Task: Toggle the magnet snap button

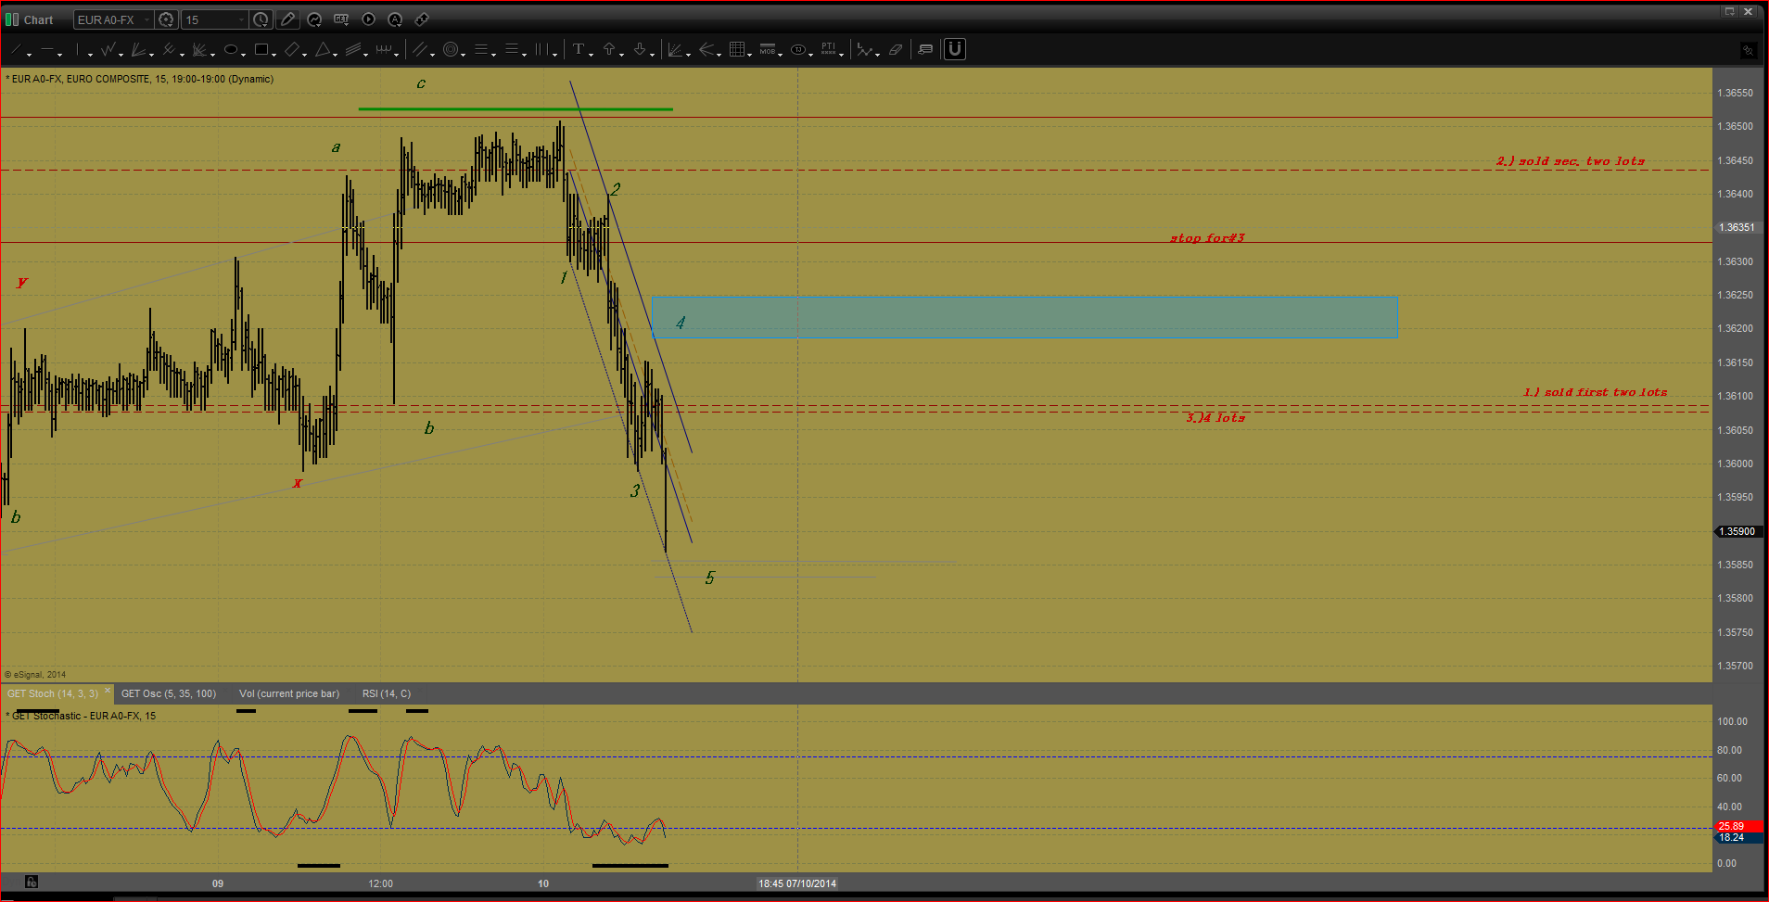Action: tap(955, 49)
